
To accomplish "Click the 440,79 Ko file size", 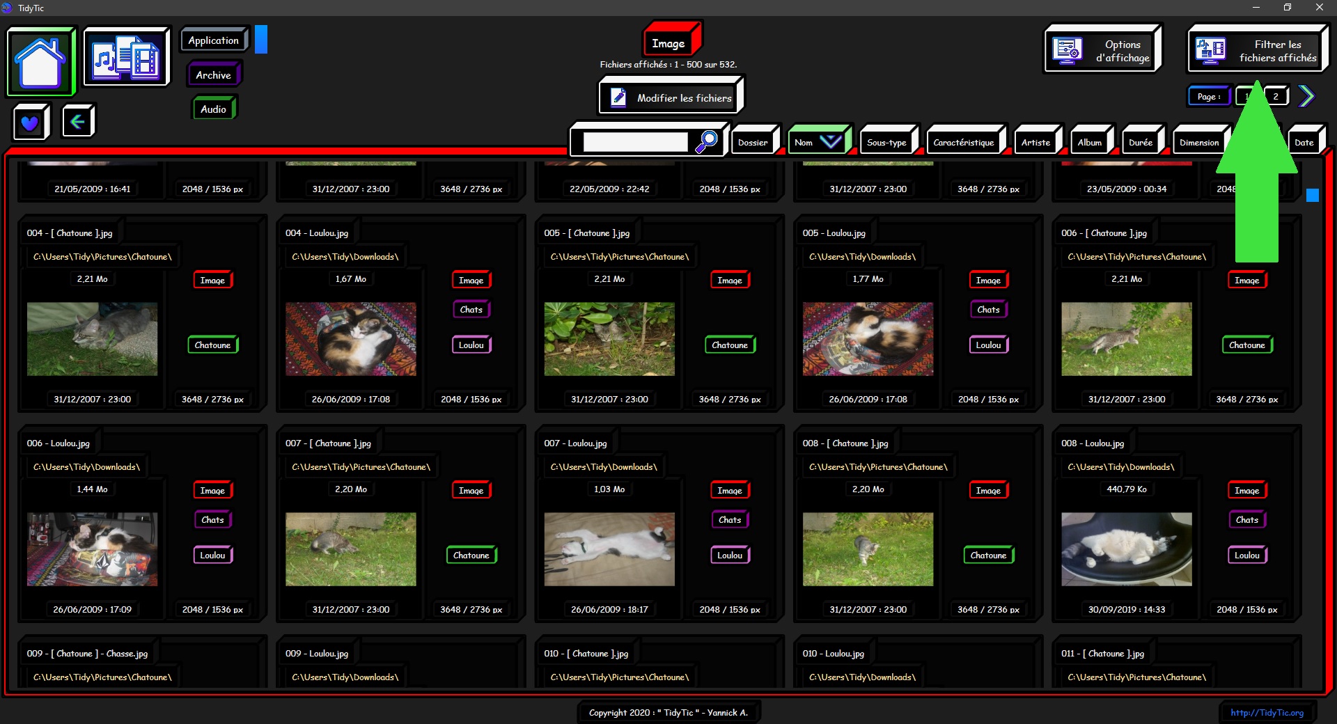I will pyautogui.click(x=1127, y=489).
